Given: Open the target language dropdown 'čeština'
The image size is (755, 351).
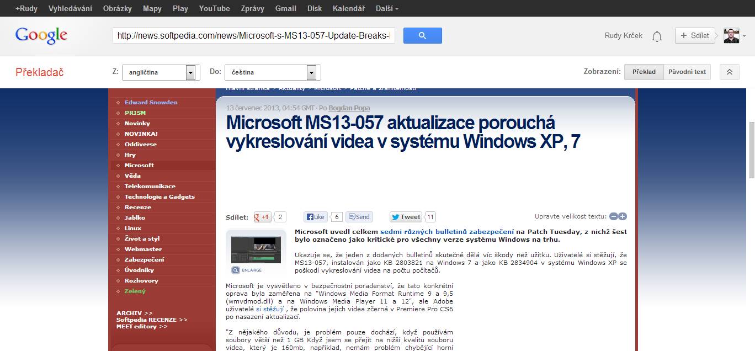Looking at the screenshot, I should point(273,72).
